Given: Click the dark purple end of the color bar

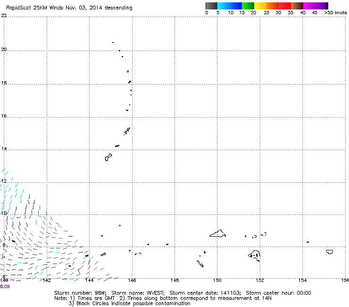Looking at the screenshot, I should click(x=327, y=6).
